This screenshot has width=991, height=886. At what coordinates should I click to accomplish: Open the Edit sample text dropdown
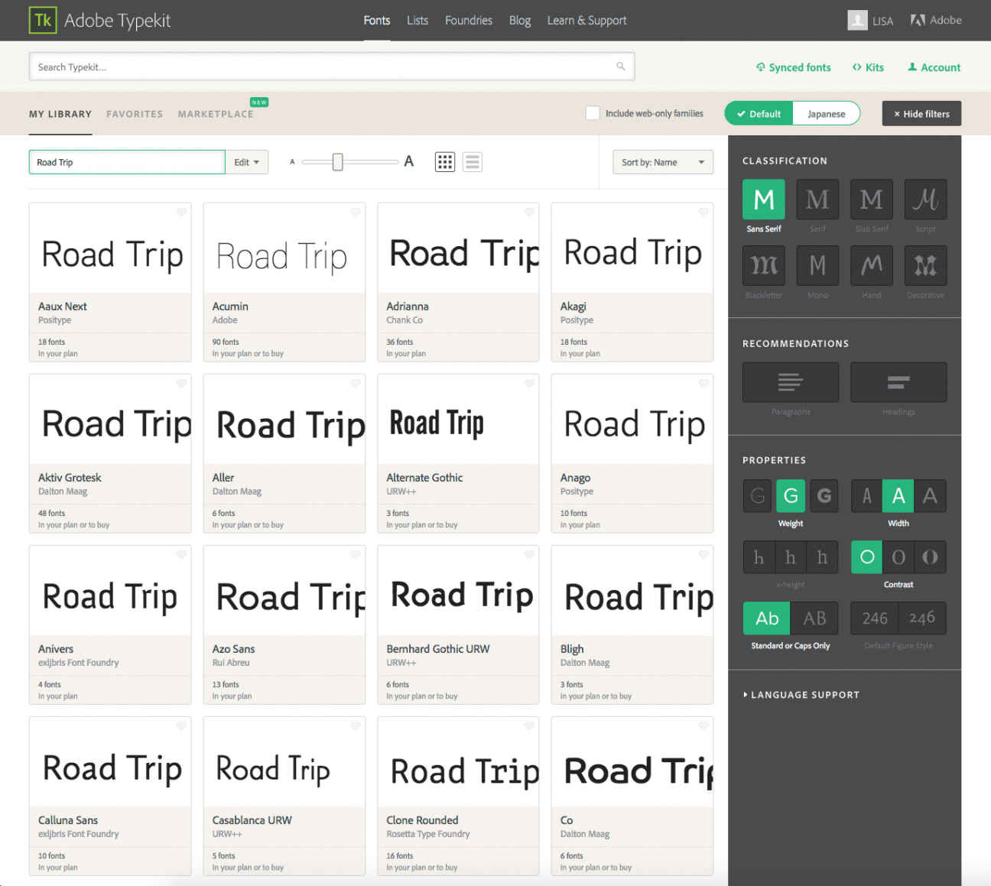click(x=246, y=162)
